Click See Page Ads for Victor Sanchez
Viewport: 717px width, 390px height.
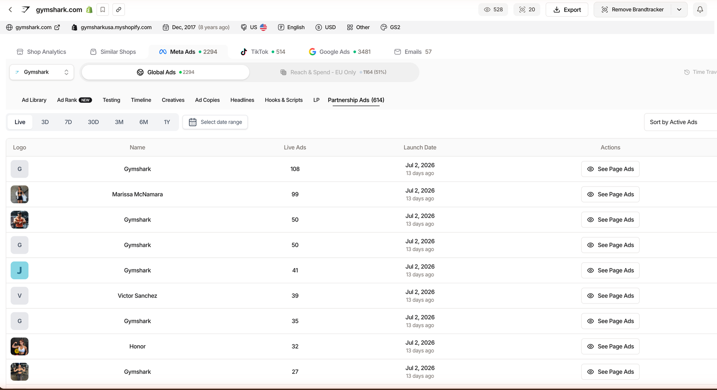[x=610, y=296]
